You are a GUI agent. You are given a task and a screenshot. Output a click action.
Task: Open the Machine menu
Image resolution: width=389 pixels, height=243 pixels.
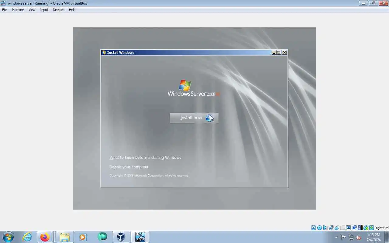click(x=18, y=10)
